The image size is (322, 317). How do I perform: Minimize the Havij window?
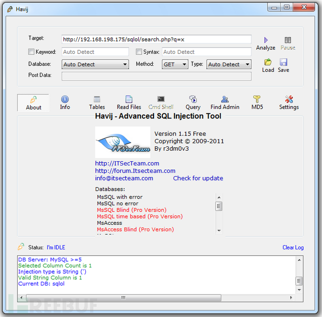click(x=274, y=7)
